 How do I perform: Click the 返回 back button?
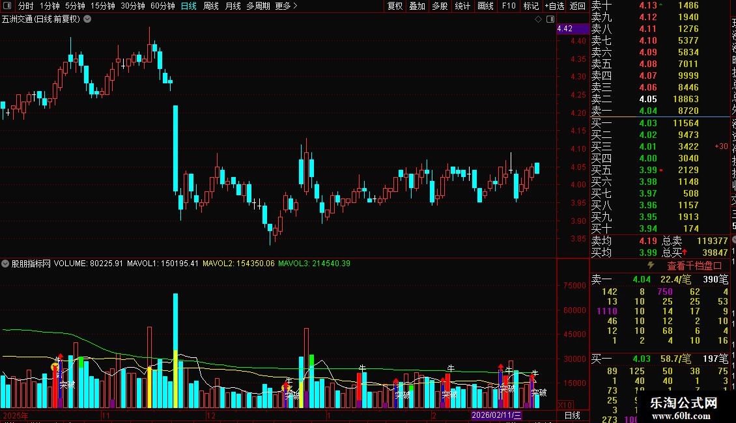click(577, 6)
